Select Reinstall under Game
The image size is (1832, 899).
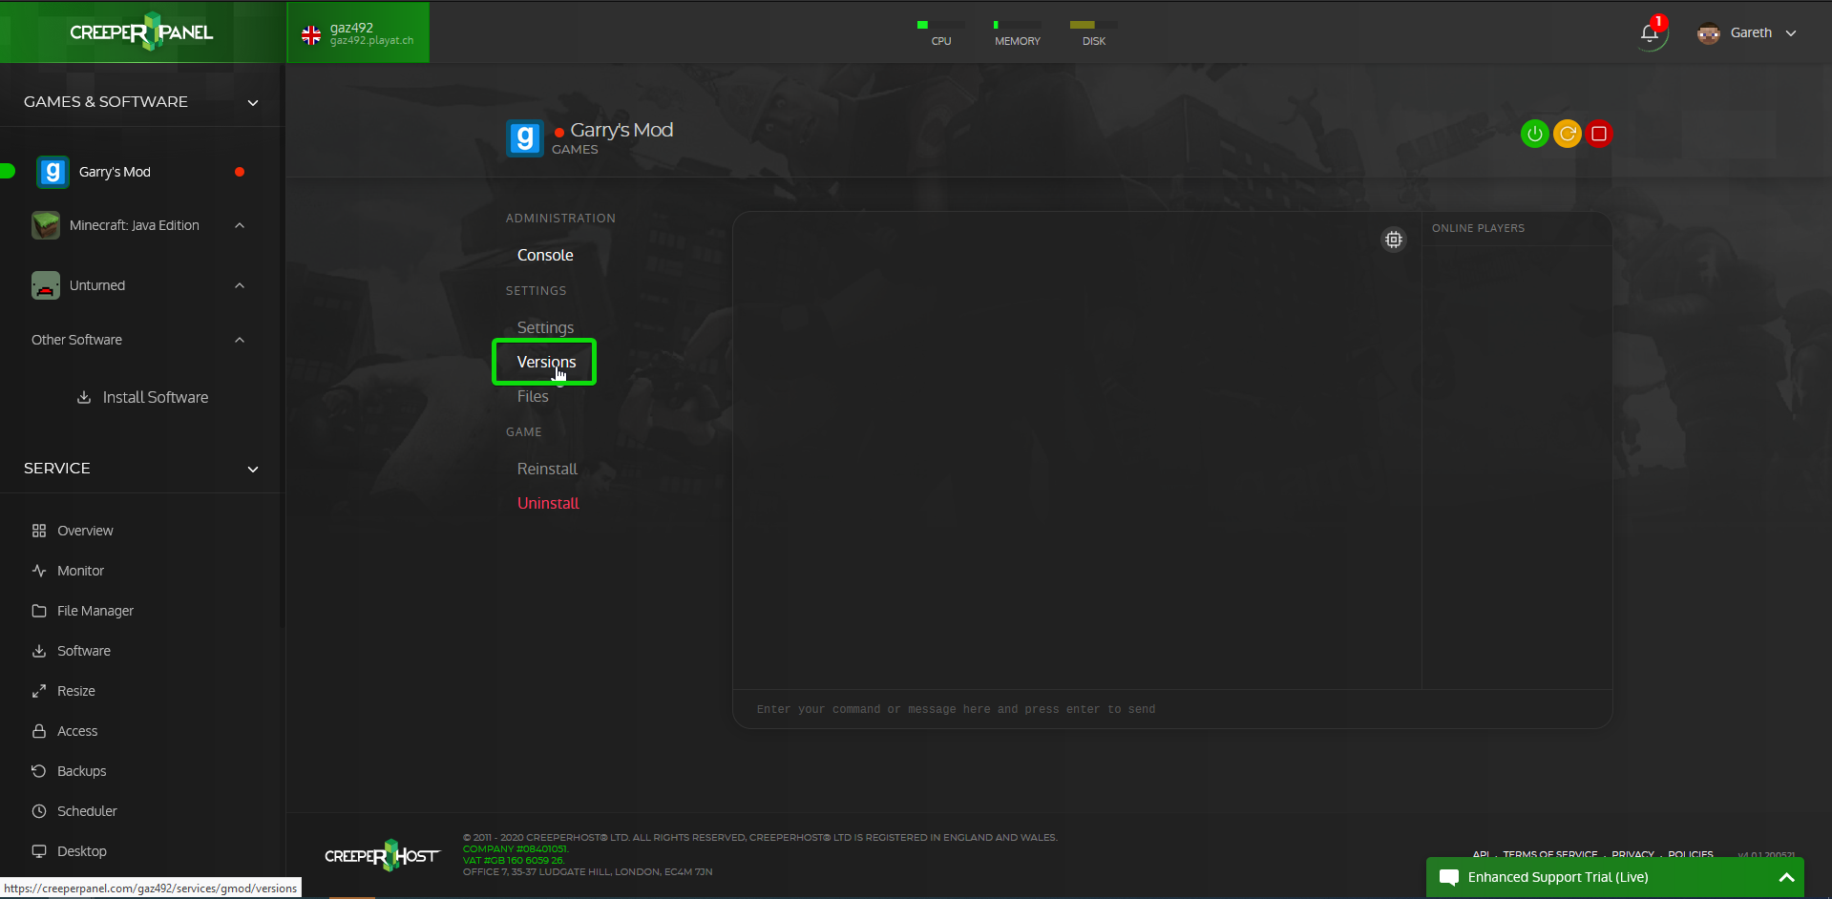pos(547,469)
